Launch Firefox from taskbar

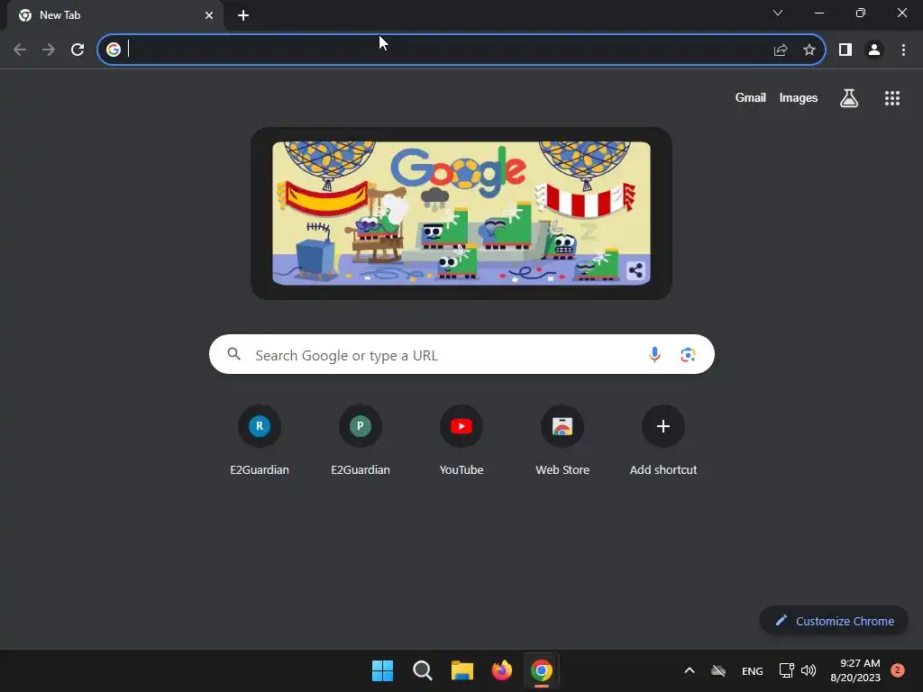tap(501, 670)
